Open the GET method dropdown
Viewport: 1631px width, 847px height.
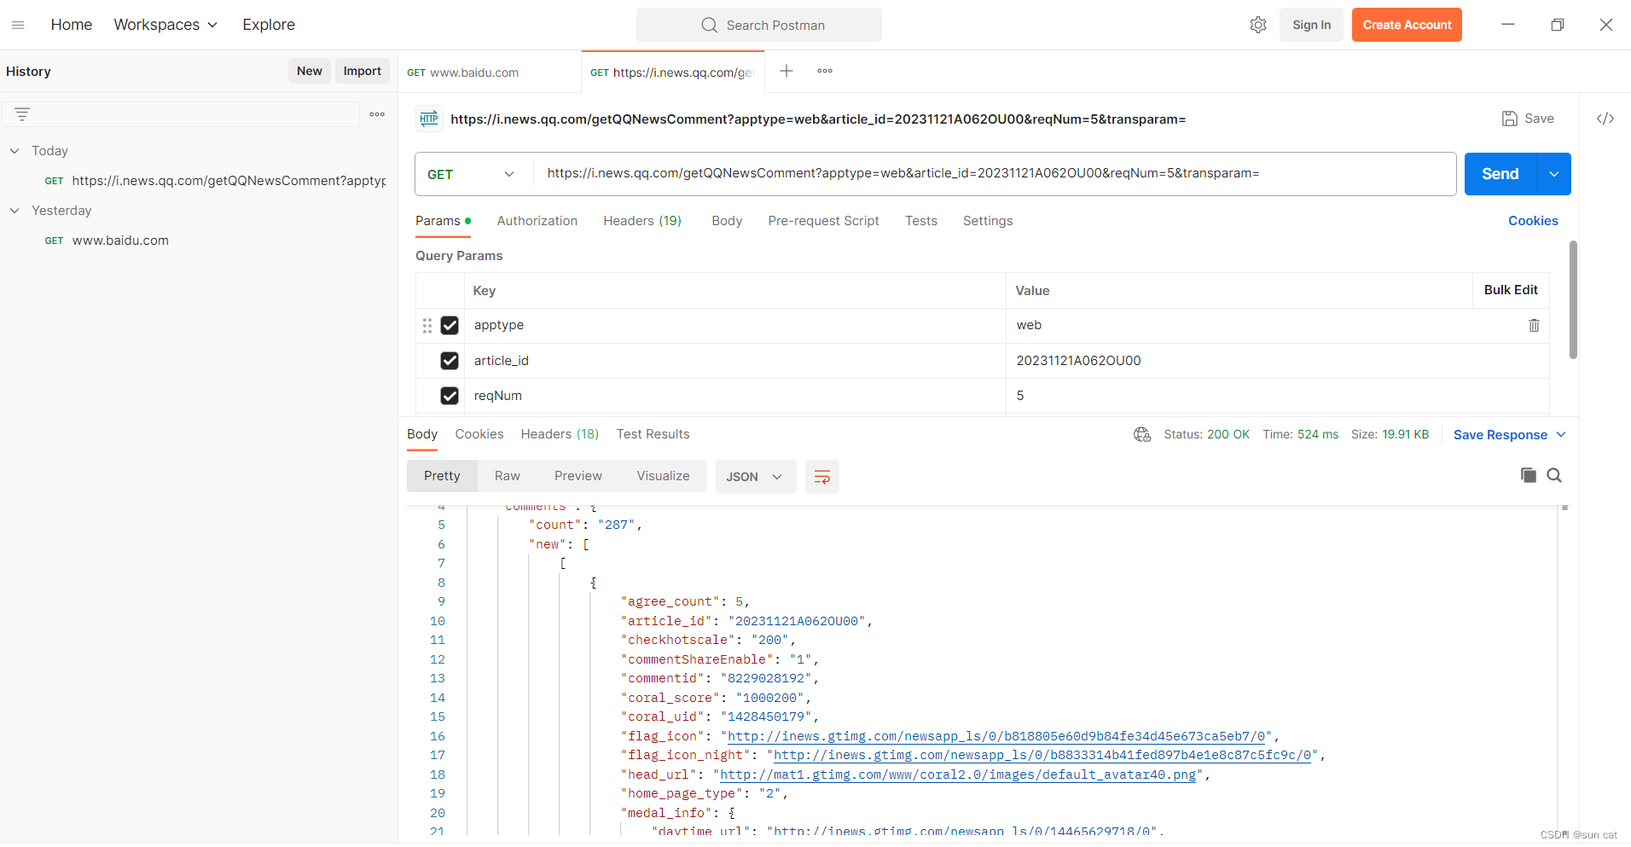click(472, 174)
